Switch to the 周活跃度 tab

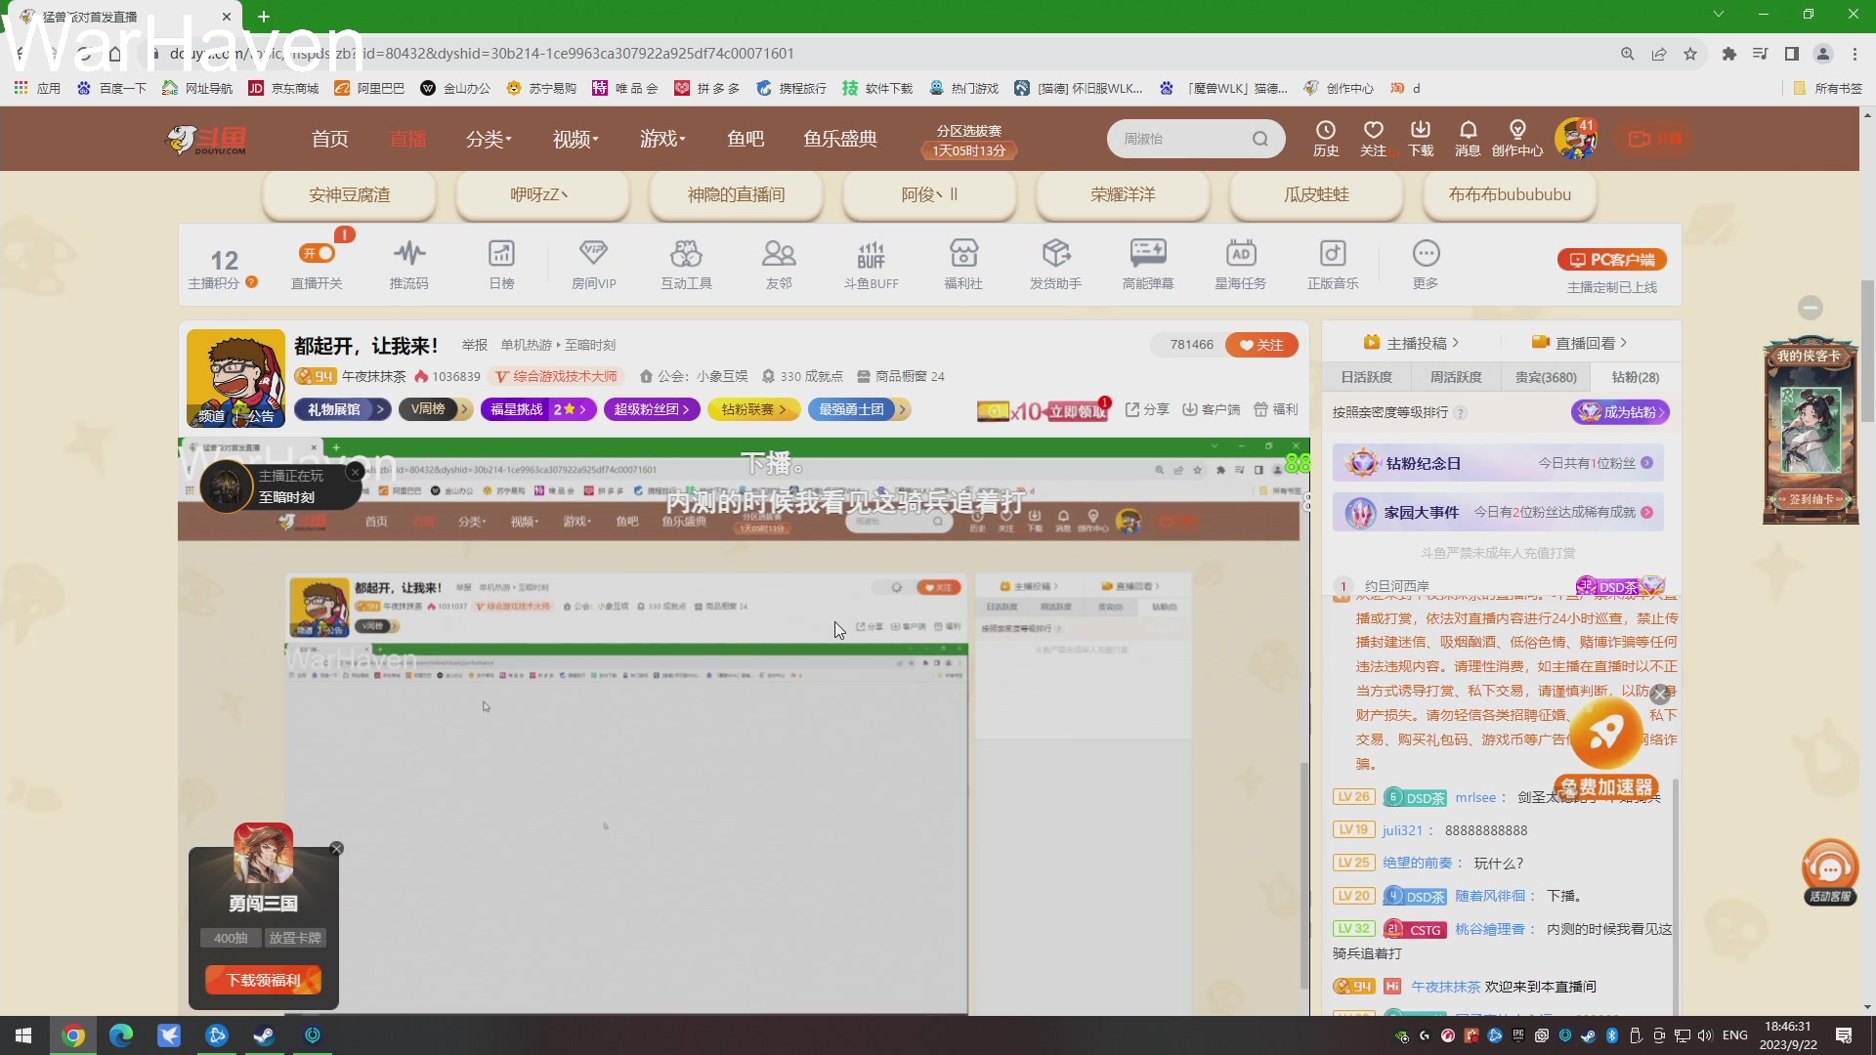click(x=1456, y=377)
